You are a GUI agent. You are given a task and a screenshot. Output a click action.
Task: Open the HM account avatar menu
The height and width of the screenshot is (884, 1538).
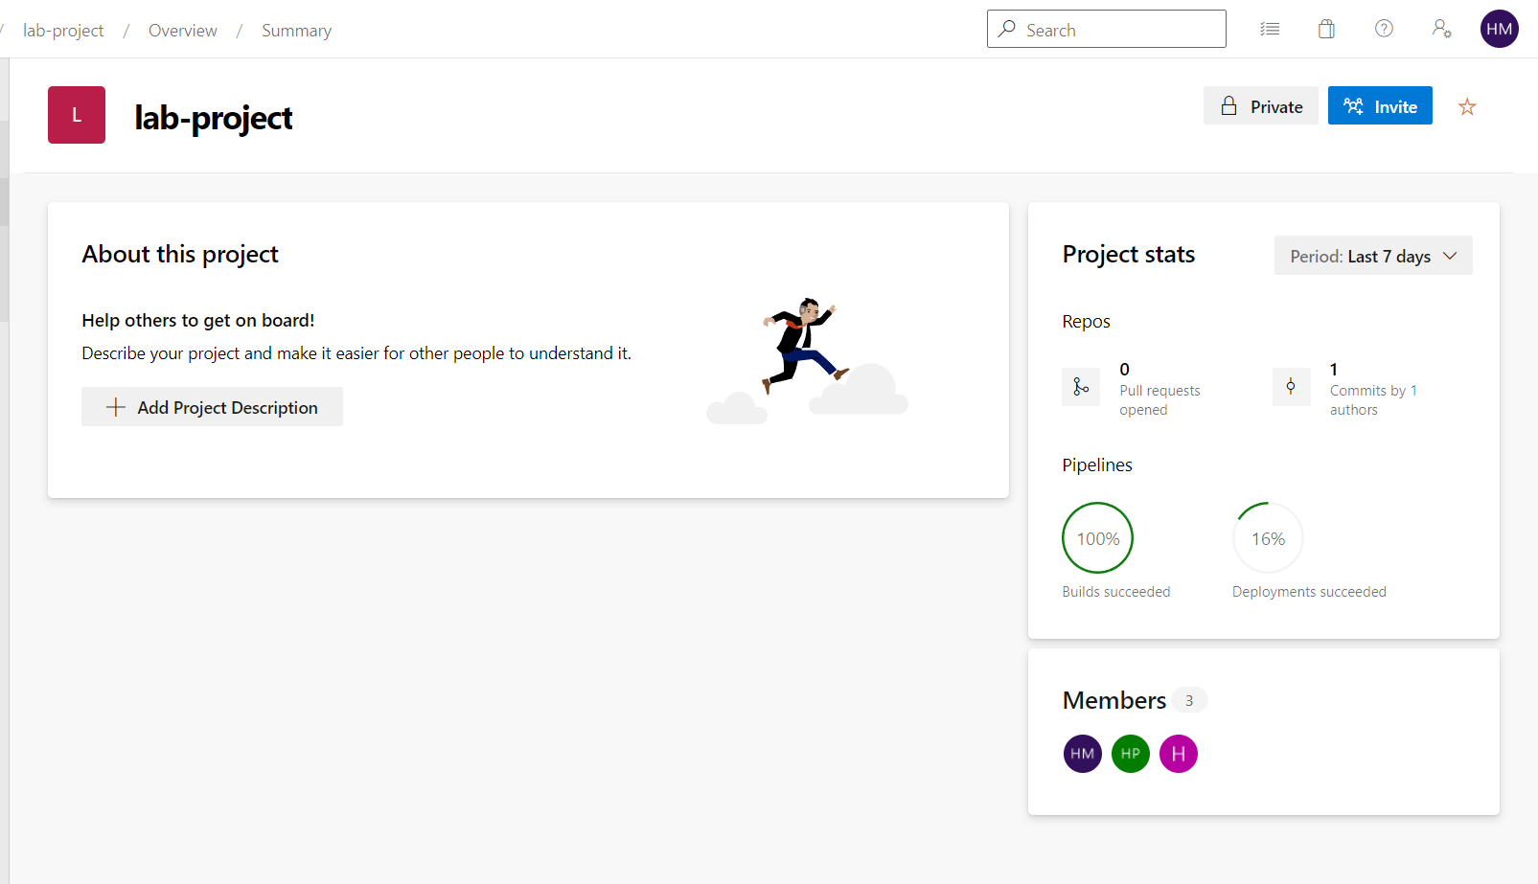1499,29
